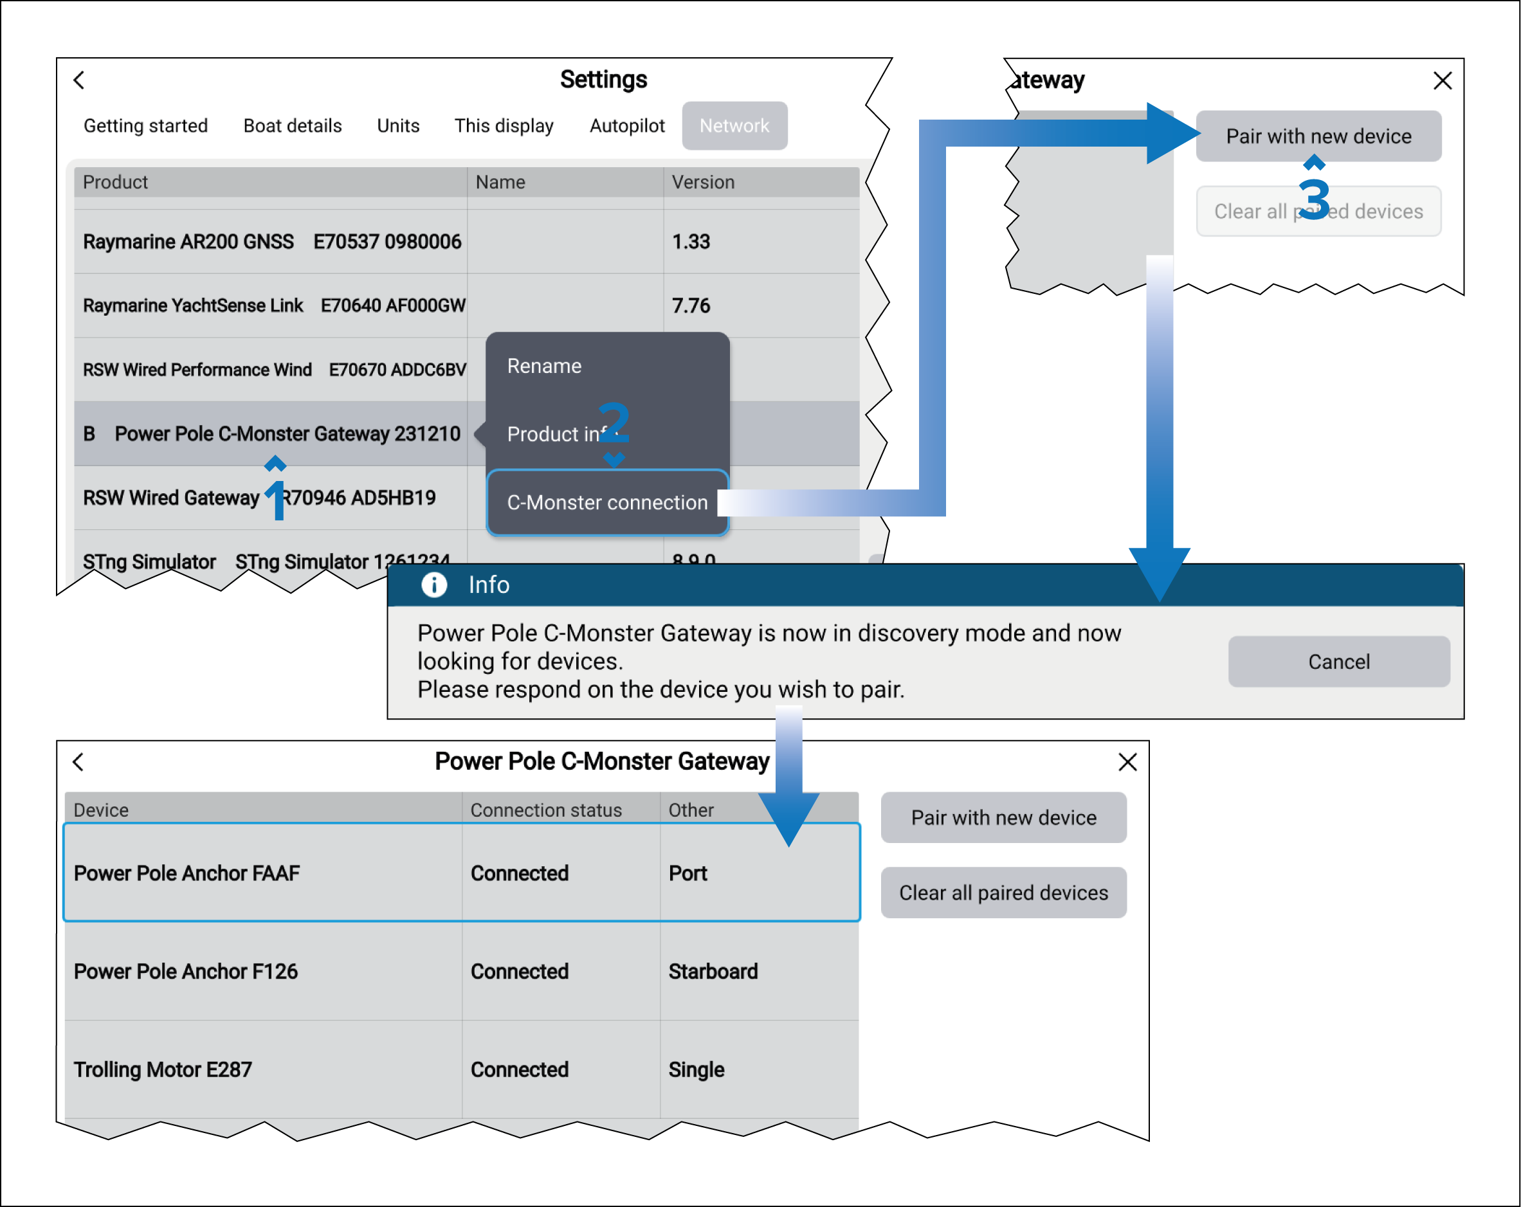Close the top-right Gateway panel
1521x1207 pixels.
(1442, 80)
